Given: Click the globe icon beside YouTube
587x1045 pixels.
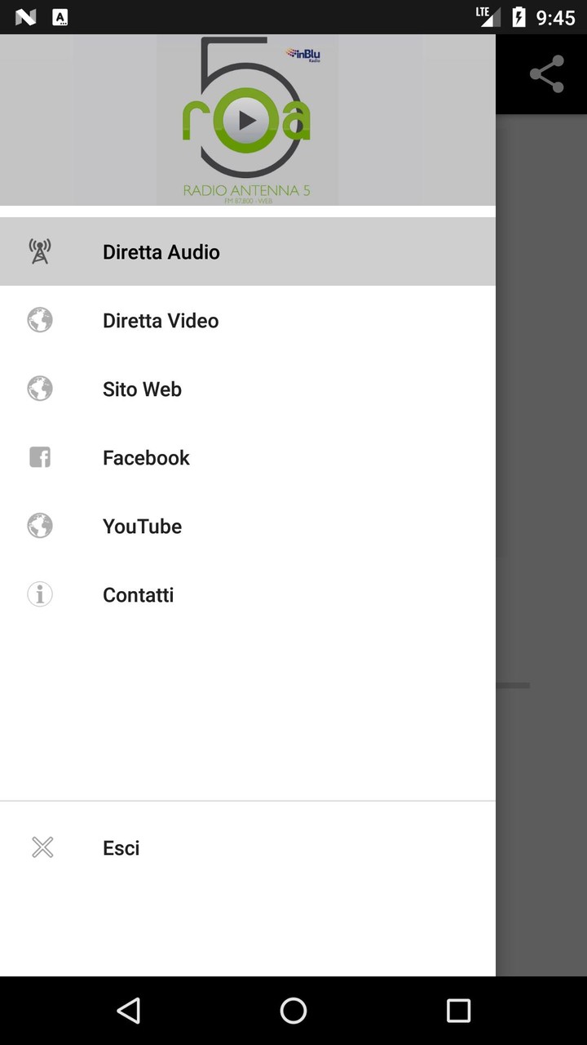Looking at the screenshot, I should tap(40, 526).
